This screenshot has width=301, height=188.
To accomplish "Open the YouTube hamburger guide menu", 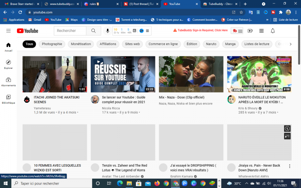I will [8, 30].
